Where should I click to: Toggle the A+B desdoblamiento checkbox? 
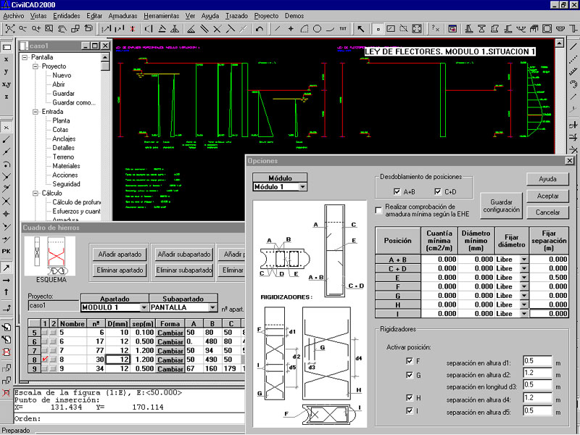[x=397, y=191]
